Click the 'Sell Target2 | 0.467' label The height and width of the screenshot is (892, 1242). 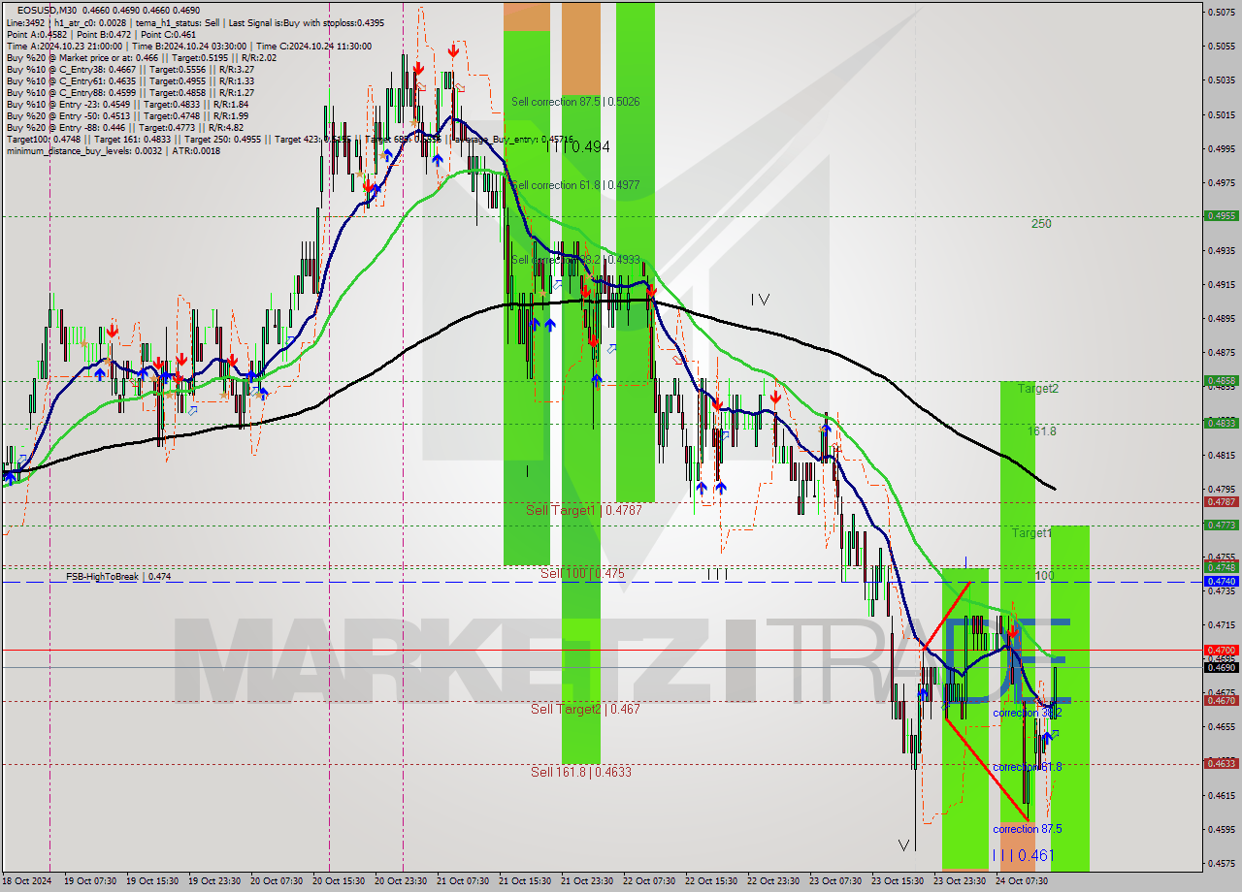(585, 709)
